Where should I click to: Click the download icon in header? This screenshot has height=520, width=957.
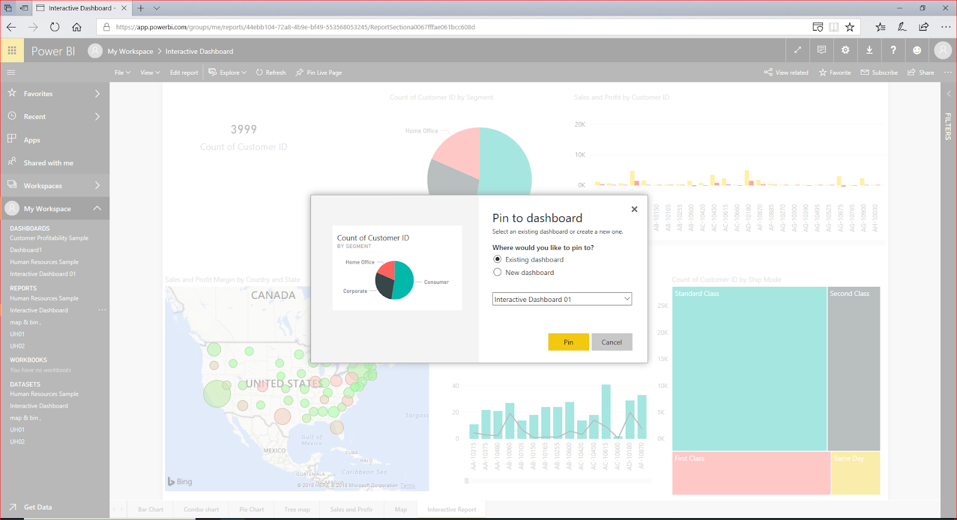click(x=869, y=50)
